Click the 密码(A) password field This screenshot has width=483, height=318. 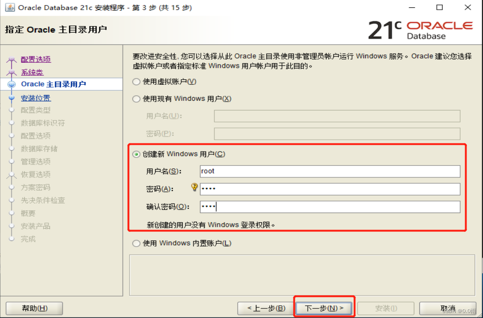330,189
